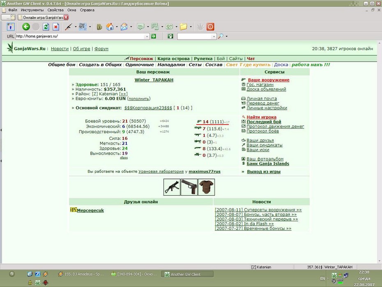
Task: Click the rifle weapon toolbar icon
Action: tap(69, 27)
